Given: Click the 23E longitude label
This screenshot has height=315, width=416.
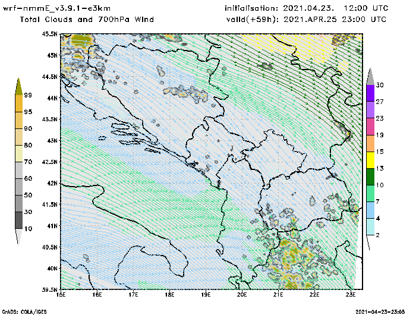Looking at the screenshot, I should [351, 295].
